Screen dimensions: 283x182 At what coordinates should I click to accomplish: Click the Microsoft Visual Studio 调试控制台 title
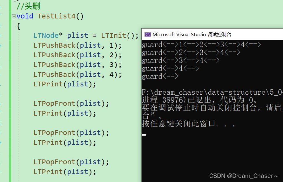(192, 35)
